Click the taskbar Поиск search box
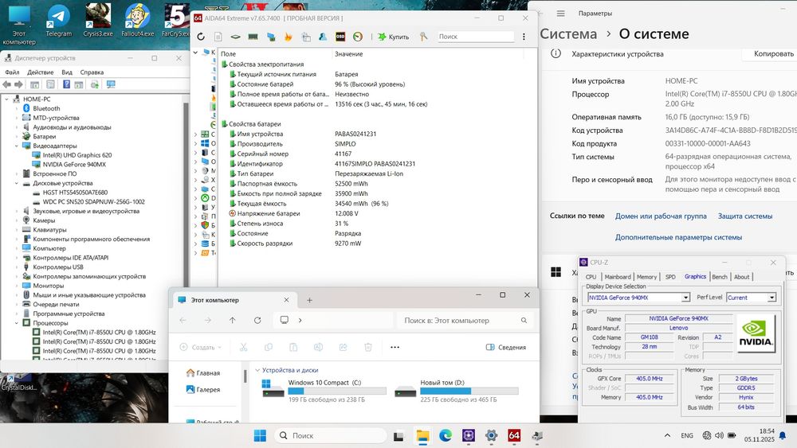The height and width of the screenshot is (448, 797). click(331, 435)
